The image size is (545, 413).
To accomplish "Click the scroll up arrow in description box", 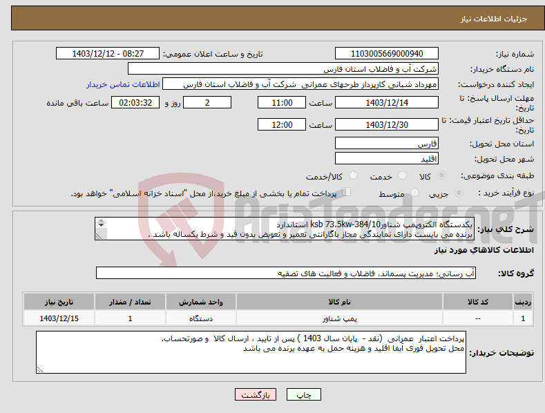I will click(x=101, y=220).
